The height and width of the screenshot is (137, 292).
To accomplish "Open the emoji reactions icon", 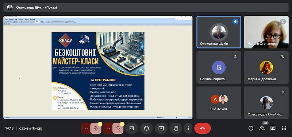I will tap(147, 128).
